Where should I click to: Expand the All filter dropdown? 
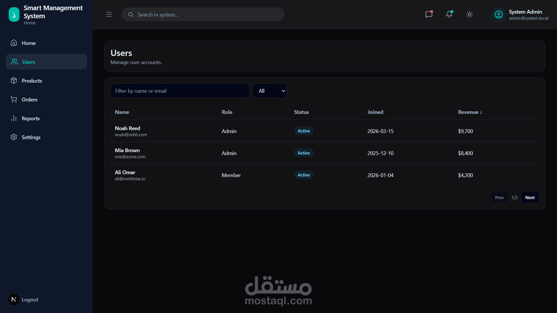[270, 91]
